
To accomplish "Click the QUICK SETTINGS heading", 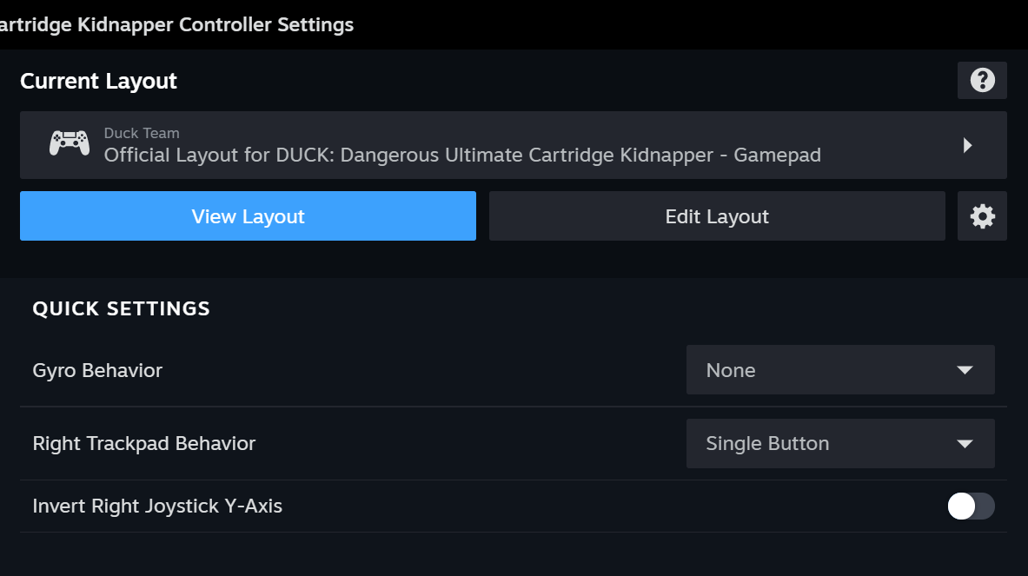I will (121, 308).
